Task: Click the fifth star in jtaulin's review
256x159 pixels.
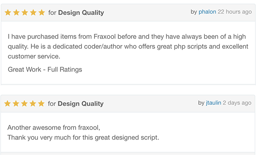Action: coord(41,103)
